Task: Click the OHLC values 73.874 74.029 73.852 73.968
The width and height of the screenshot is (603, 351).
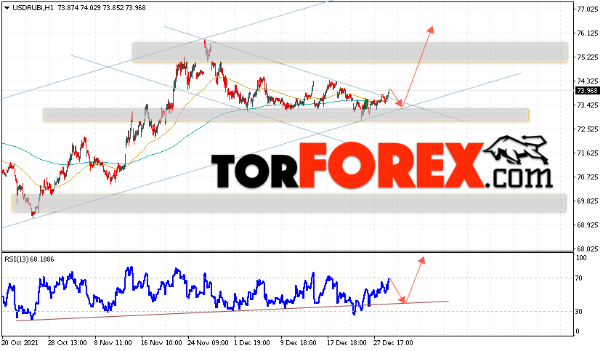Action: tap(102, 8)
